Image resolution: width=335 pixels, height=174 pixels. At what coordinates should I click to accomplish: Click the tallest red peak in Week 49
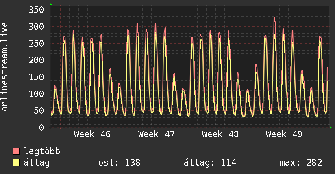(x=274, y=18)
